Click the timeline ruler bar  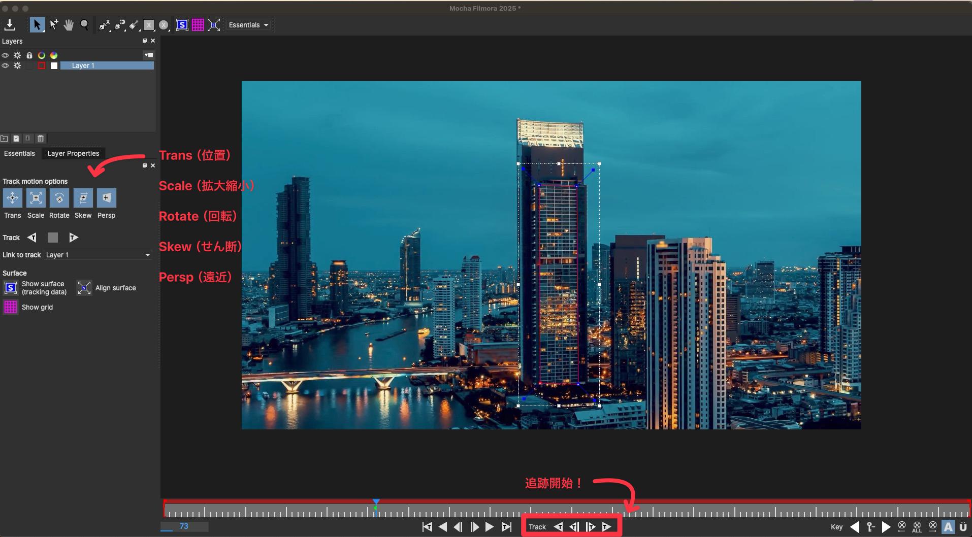pyautogui.click(x=567, y=510)
